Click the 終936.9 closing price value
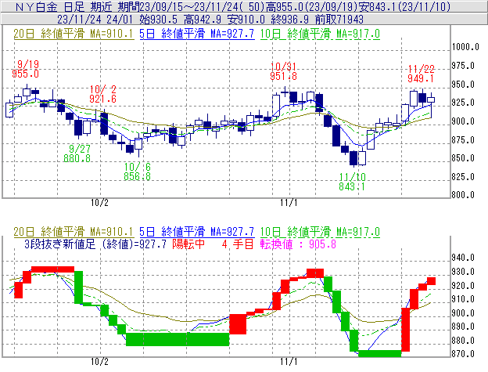 pyautogui.click(x=289, y=20)
